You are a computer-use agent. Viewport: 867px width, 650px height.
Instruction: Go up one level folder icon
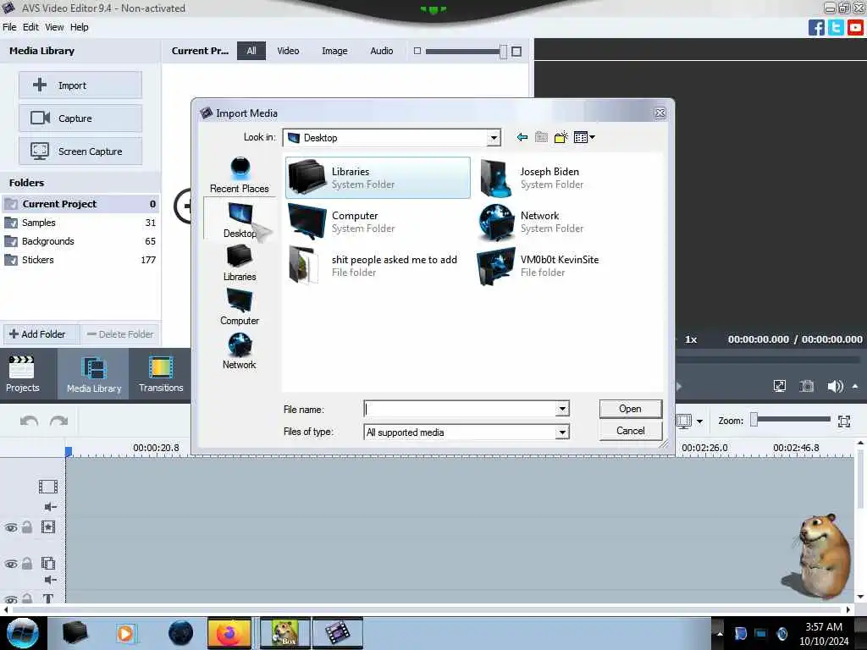coord(541,137)
